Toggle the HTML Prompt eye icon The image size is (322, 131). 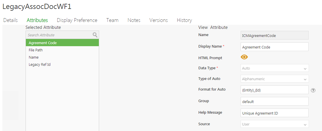tap(244, 57)
